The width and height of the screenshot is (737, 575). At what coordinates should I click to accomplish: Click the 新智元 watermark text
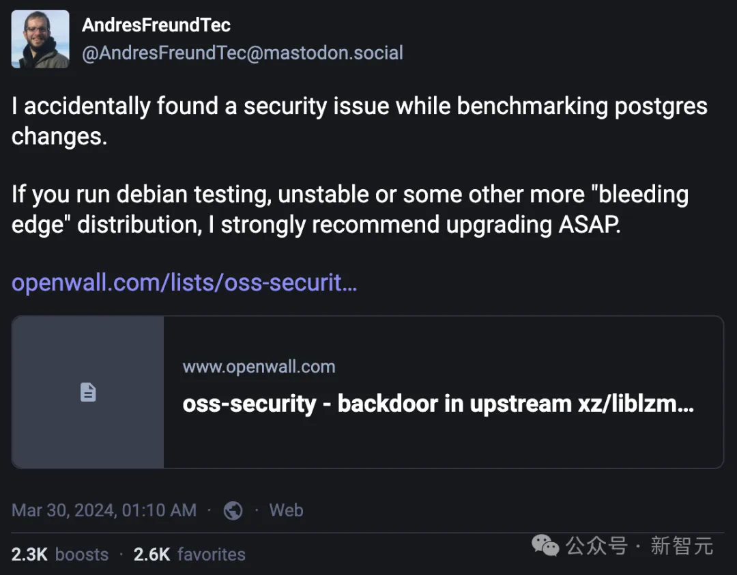tap(682, 546)
